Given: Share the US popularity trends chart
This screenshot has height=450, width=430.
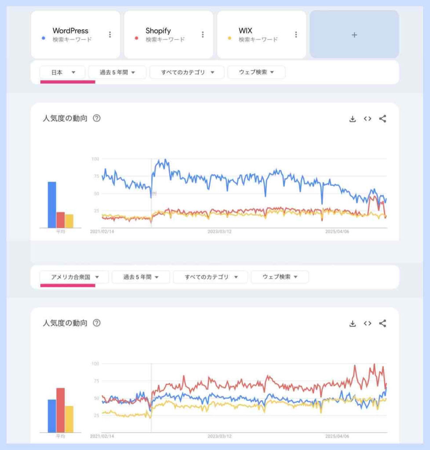Looking at the screenshot, I should tap(383, 322).
